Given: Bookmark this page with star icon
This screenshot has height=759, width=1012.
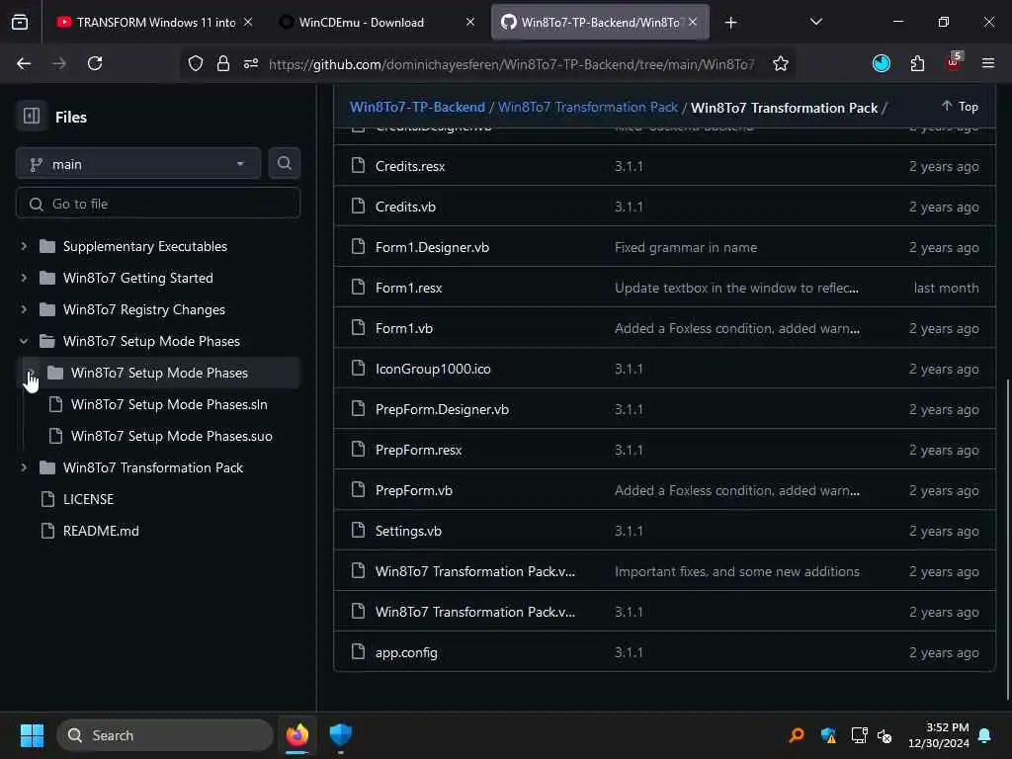Looking at the screenshot, I should 781,63.
